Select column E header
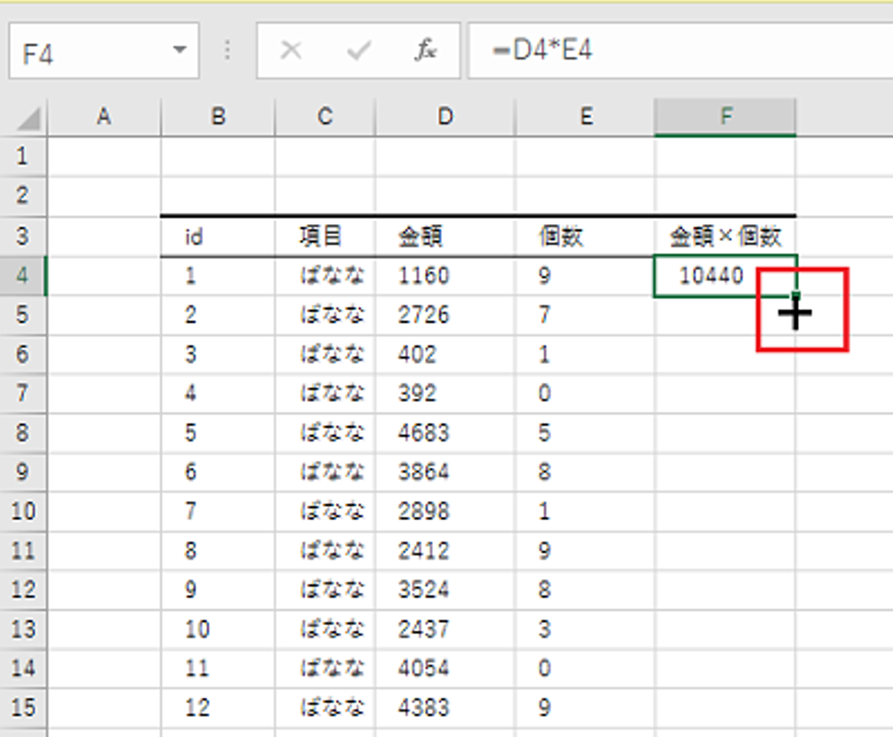This screenshot has height=737, width=893. click(585, 117)
